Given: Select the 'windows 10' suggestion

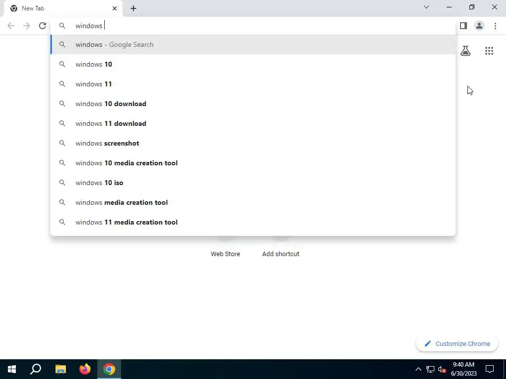Looking at the screenshot, I should 253,64.
